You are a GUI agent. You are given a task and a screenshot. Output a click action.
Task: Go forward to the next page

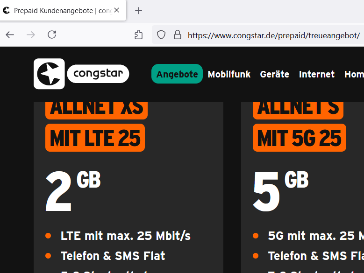31,35
